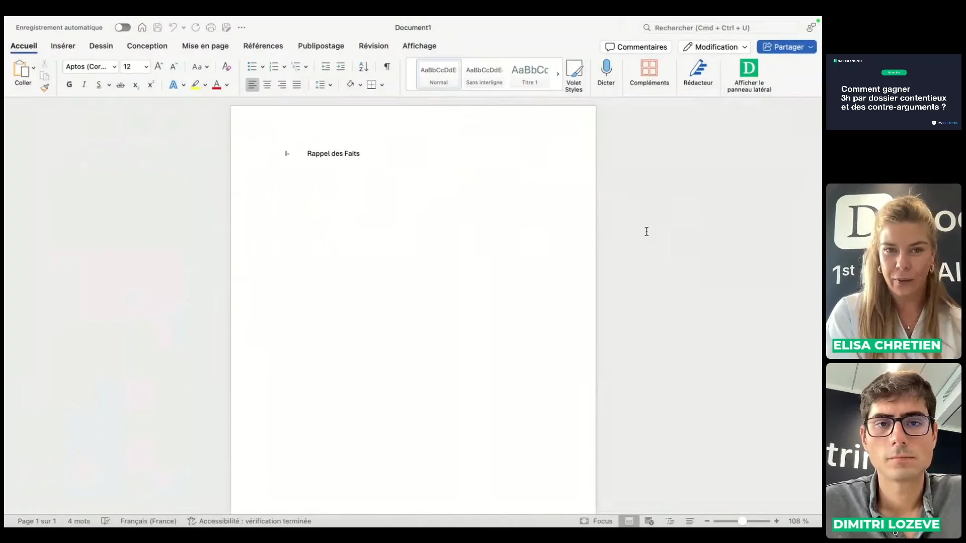Image resolution: width=966 pixels, height=543 pixels.
Task: Switch to the Insérer tab
Action: coord(63,46)
